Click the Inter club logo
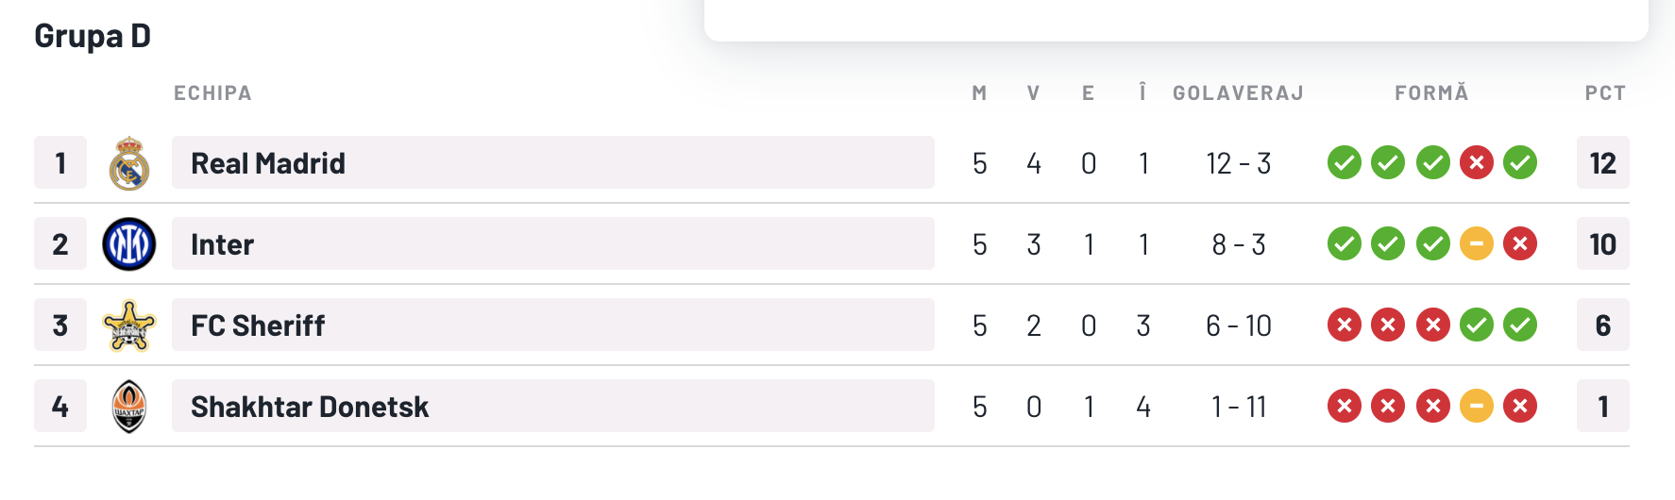 [x=129, y=244]
